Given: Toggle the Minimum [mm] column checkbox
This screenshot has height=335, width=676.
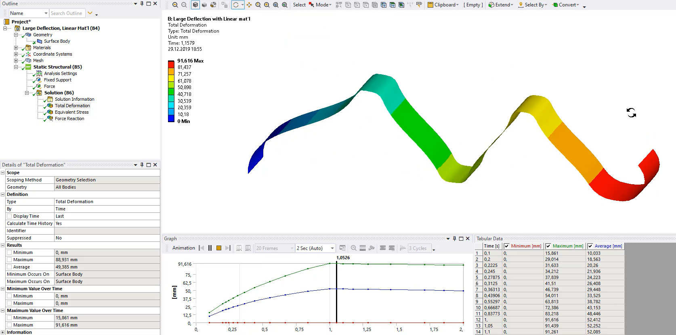Looking at the screenshot, I should [506, 246].
